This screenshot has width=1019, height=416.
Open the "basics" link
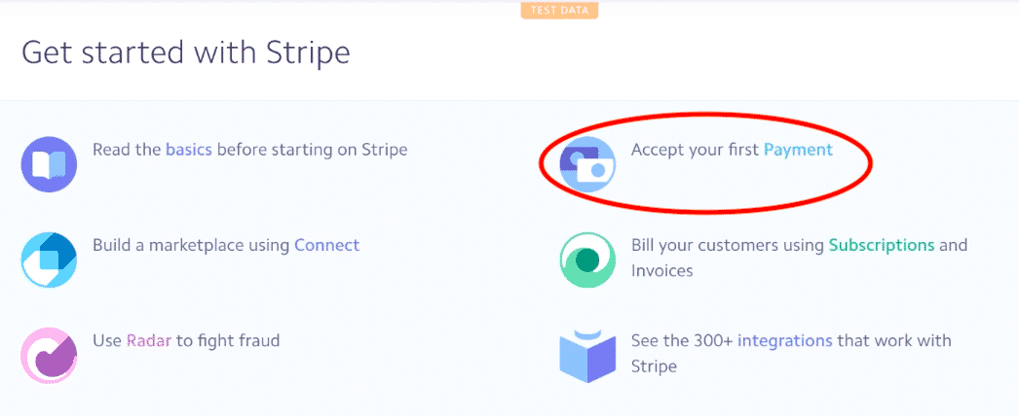point(188,150)
